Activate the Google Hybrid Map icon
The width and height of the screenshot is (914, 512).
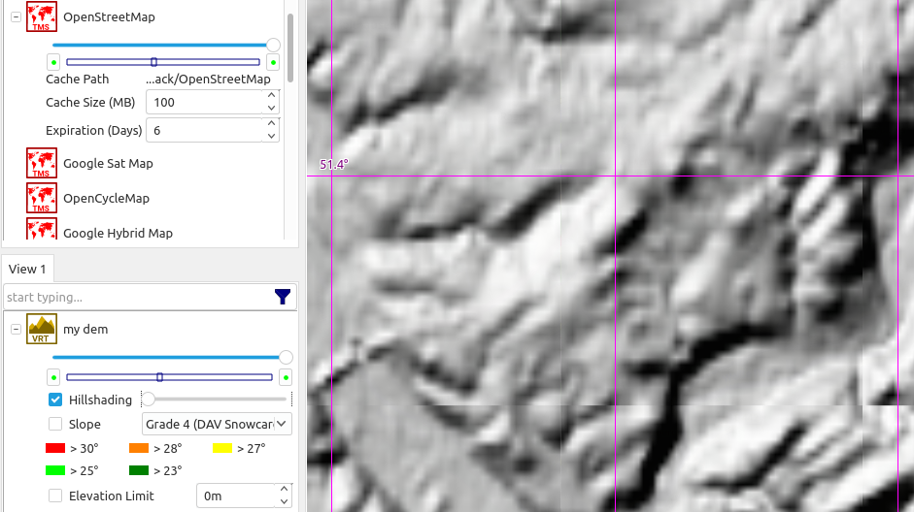42,231
